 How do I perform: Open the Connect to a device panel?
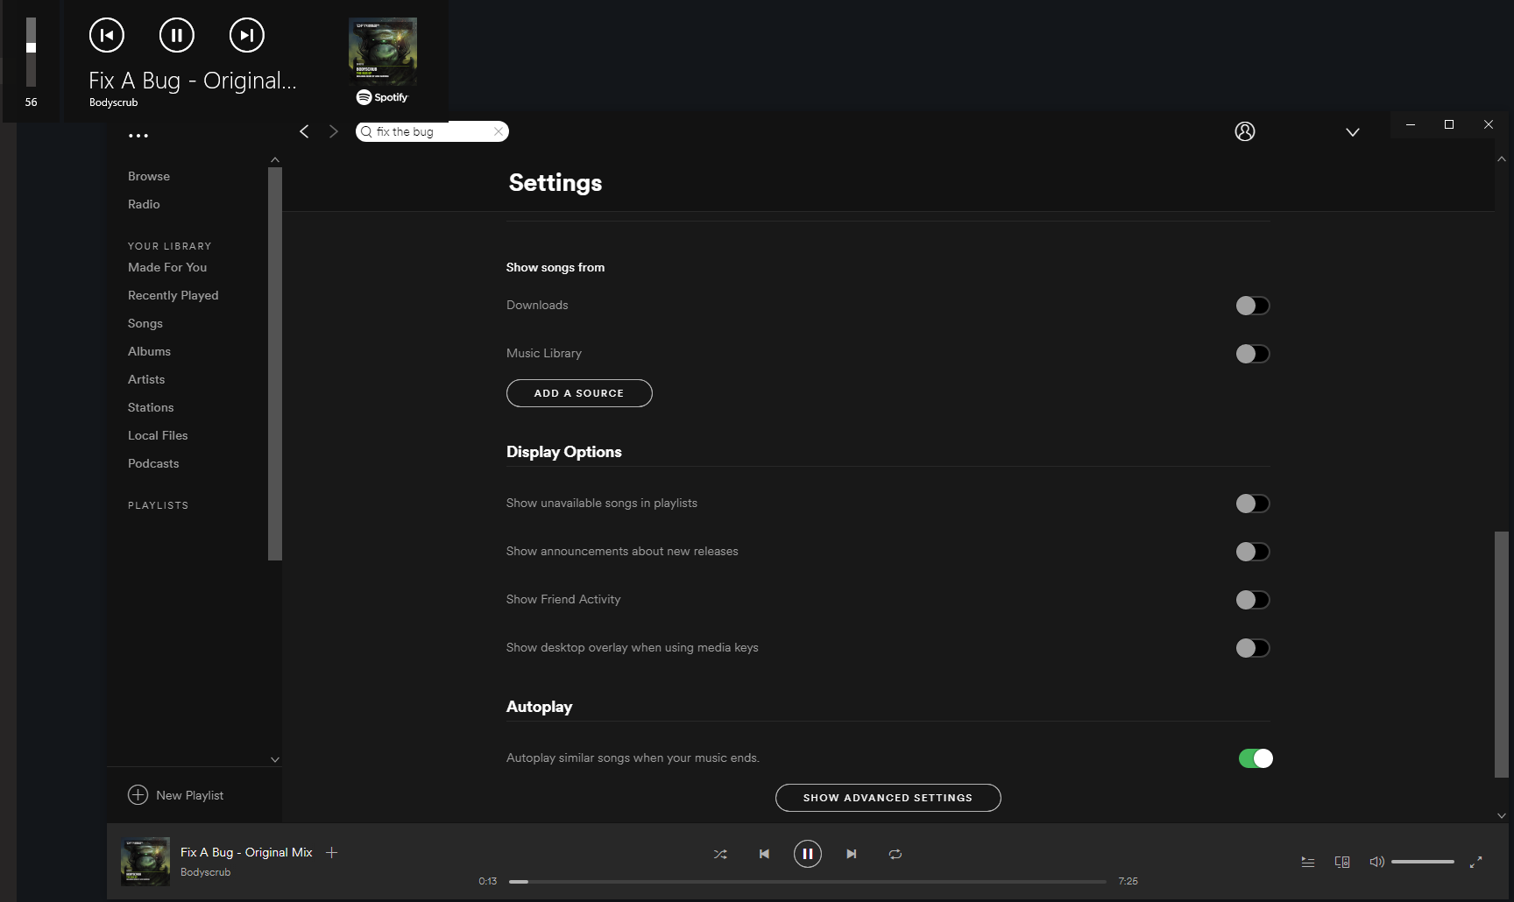coord(1342,862)
